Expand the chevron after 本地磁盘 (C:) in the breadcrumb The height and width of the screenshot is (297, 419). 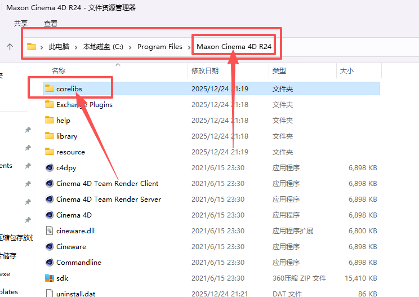click(130, 47)
